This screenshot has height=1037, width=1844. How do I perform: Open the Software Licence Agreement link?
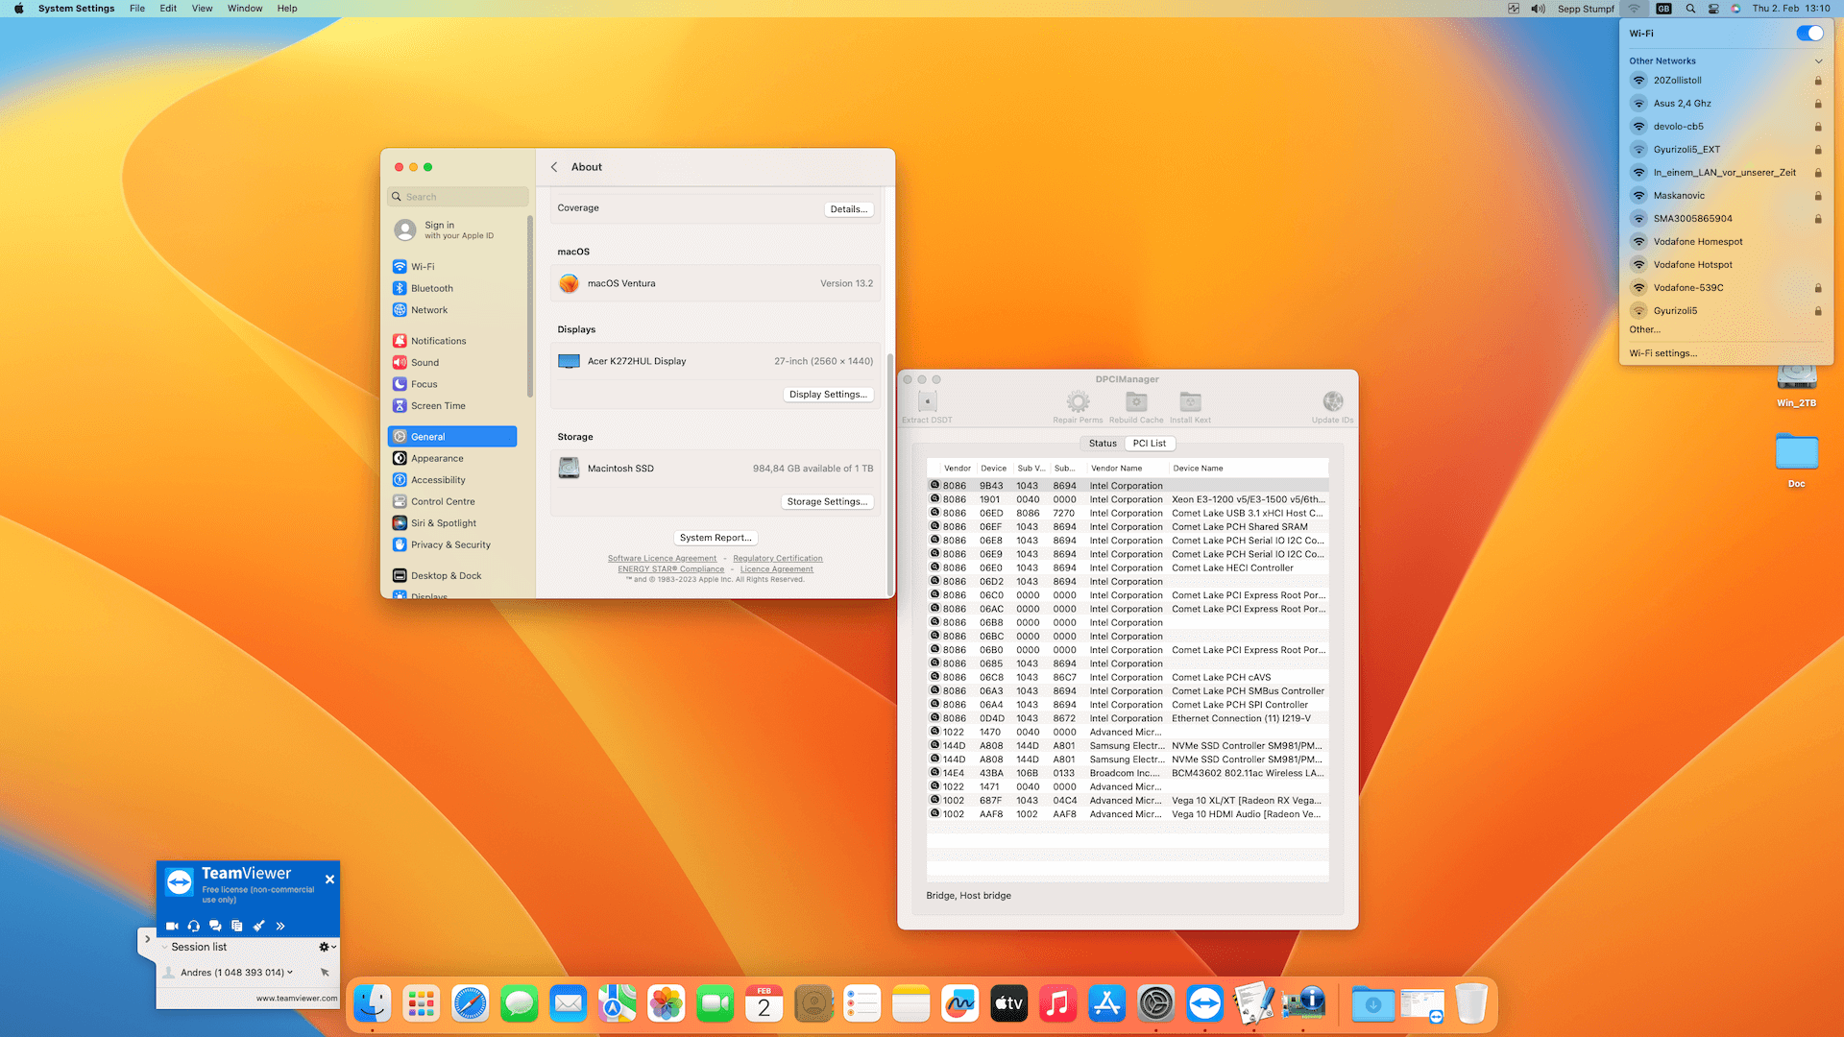tap(662, 559)
